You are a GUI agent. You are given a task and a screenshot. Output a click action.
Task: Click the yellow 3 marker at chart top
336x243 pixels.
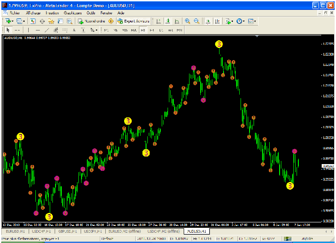[x=219, y=44]
